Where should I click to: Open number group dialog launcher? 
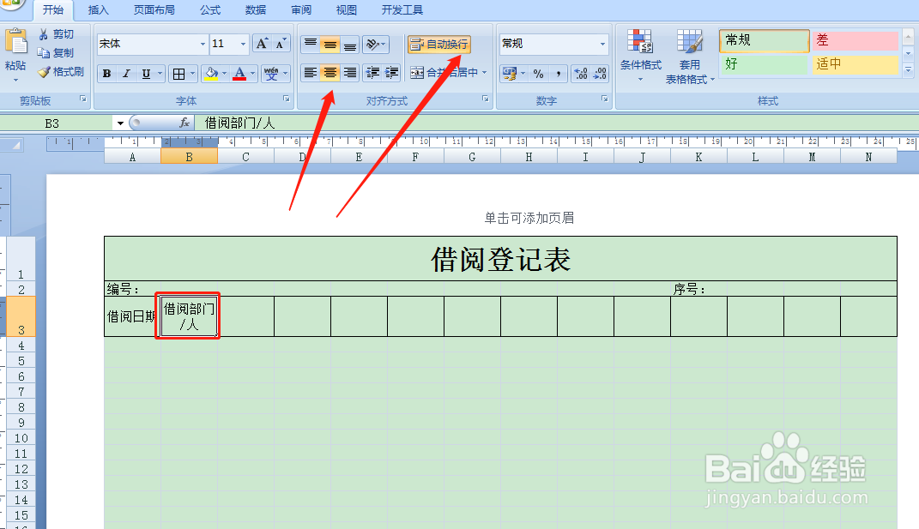tap(605, 99)
